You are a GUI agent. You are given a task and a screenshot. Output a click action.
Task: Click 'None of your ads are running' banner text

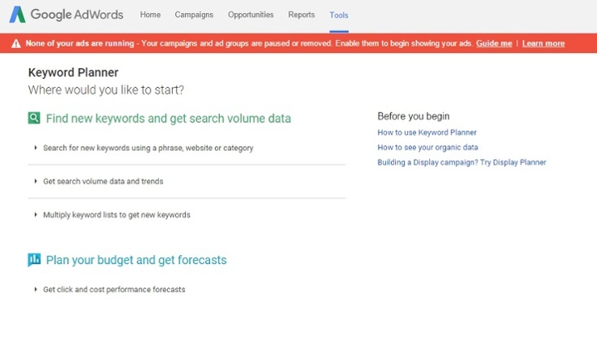[80, 43]
